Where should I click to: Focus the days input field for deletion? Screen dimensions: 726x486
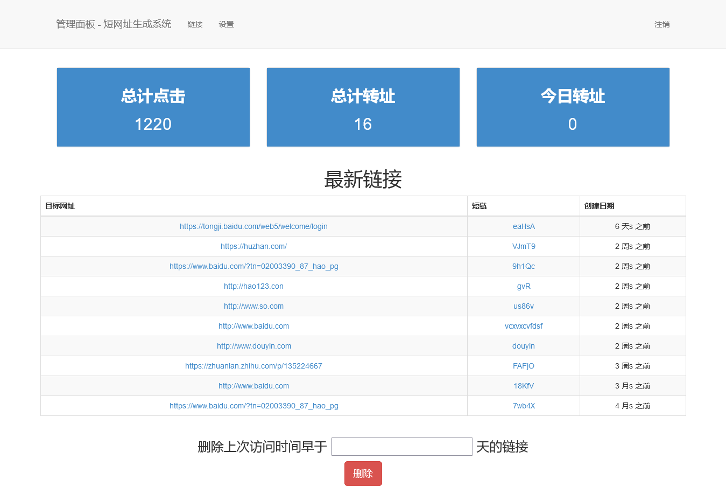(401, 447)
